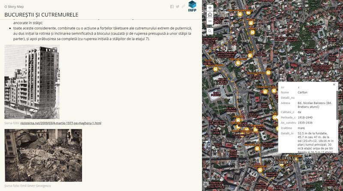Click the popup's vertical scrollbar
The width and height of the screenshot is (343, 191).
pyautogui.click(x=337, y=105)
